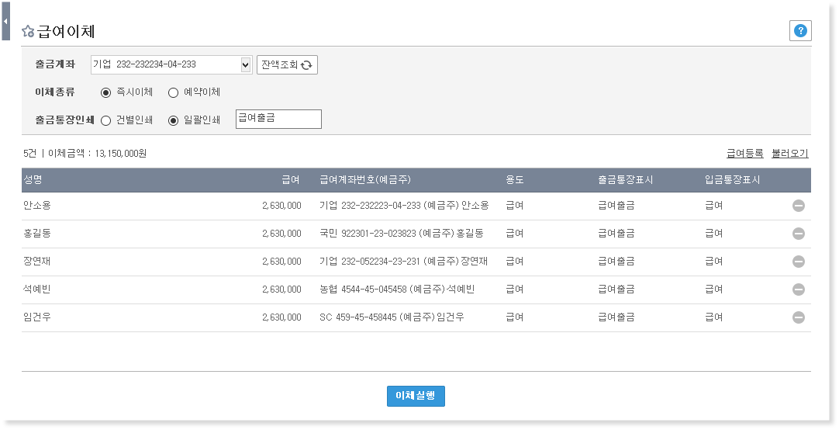Click account 기업 232-052234-23-231

370,262
